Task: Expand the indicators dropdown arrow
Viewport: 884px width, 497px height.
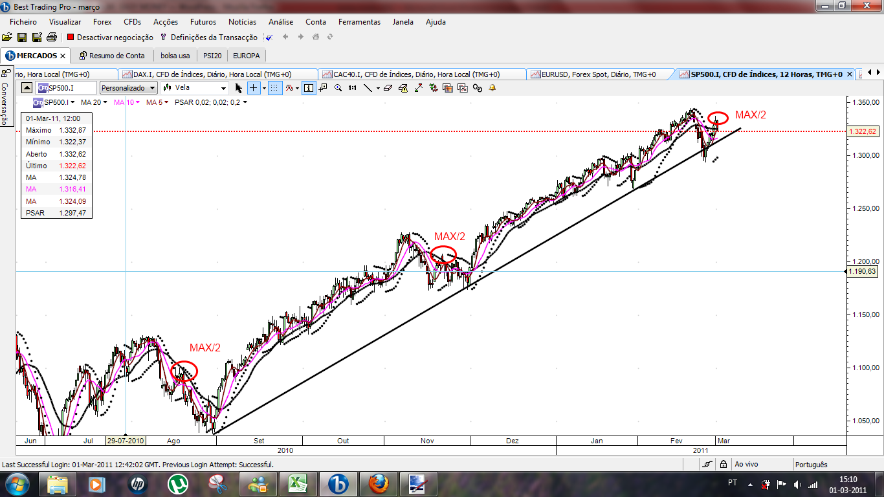Action: (x=298, y=88)
